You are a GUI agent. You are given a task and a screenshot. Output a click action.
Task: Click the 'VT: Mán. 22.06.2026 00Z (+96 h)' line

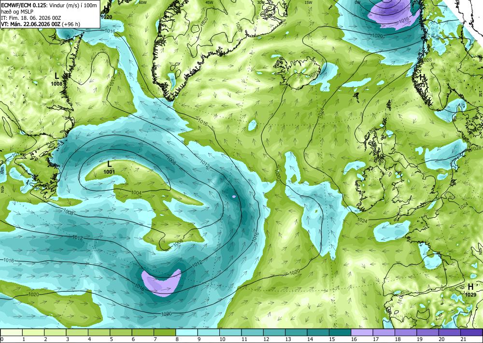click(x=41, y=24)
